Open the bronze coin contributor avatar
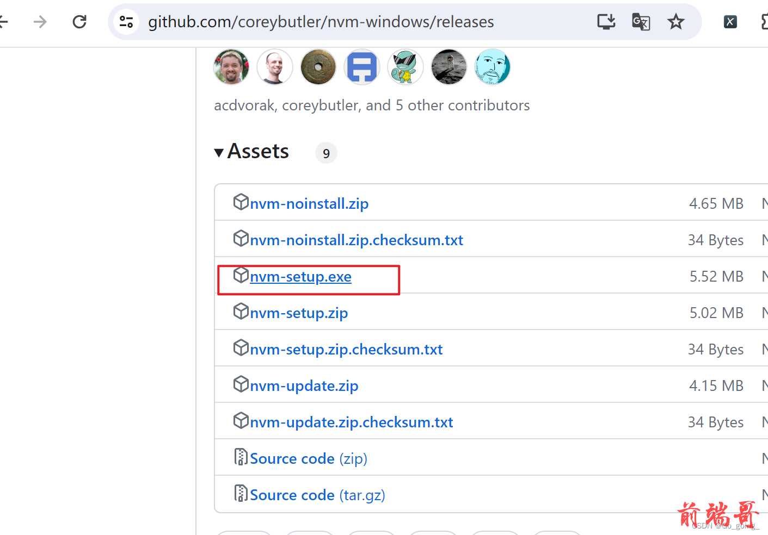This screenshot has height=535, width=768. [318, 67]
